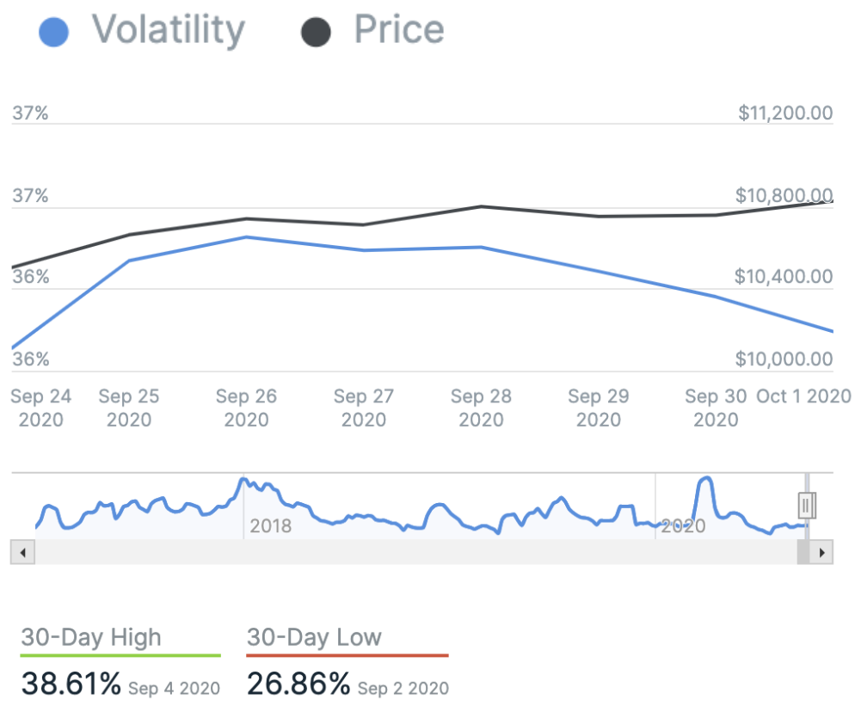This screenshot has width=855, height=712.
Task: Toggle the dark Price legend dot
Action: 316,33
